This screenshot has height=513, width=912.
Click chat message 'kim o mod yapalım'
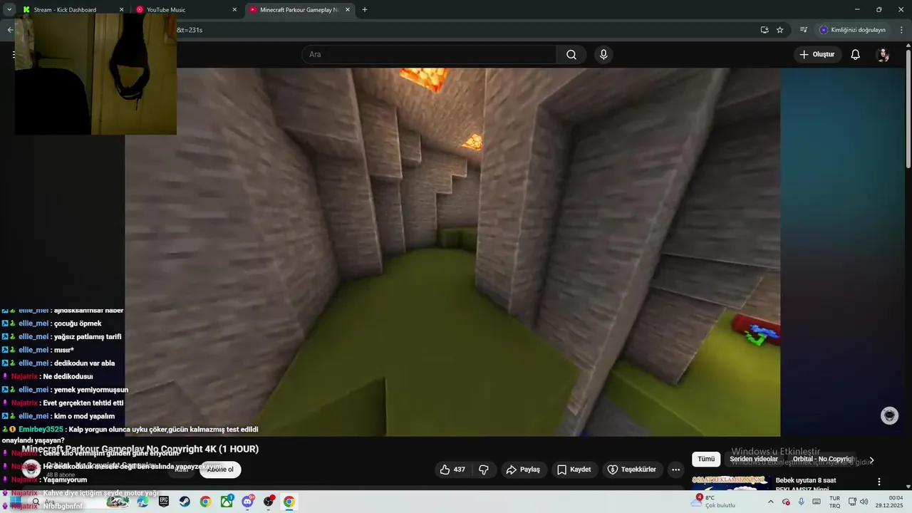click(84, 416)
